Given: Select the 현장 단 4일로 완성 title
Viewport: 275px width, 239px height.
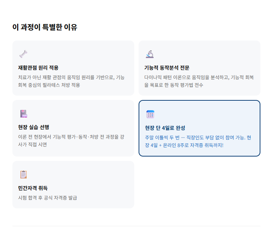Looking at the screenshot, I should pyautogui.click(x=165, y=128).
